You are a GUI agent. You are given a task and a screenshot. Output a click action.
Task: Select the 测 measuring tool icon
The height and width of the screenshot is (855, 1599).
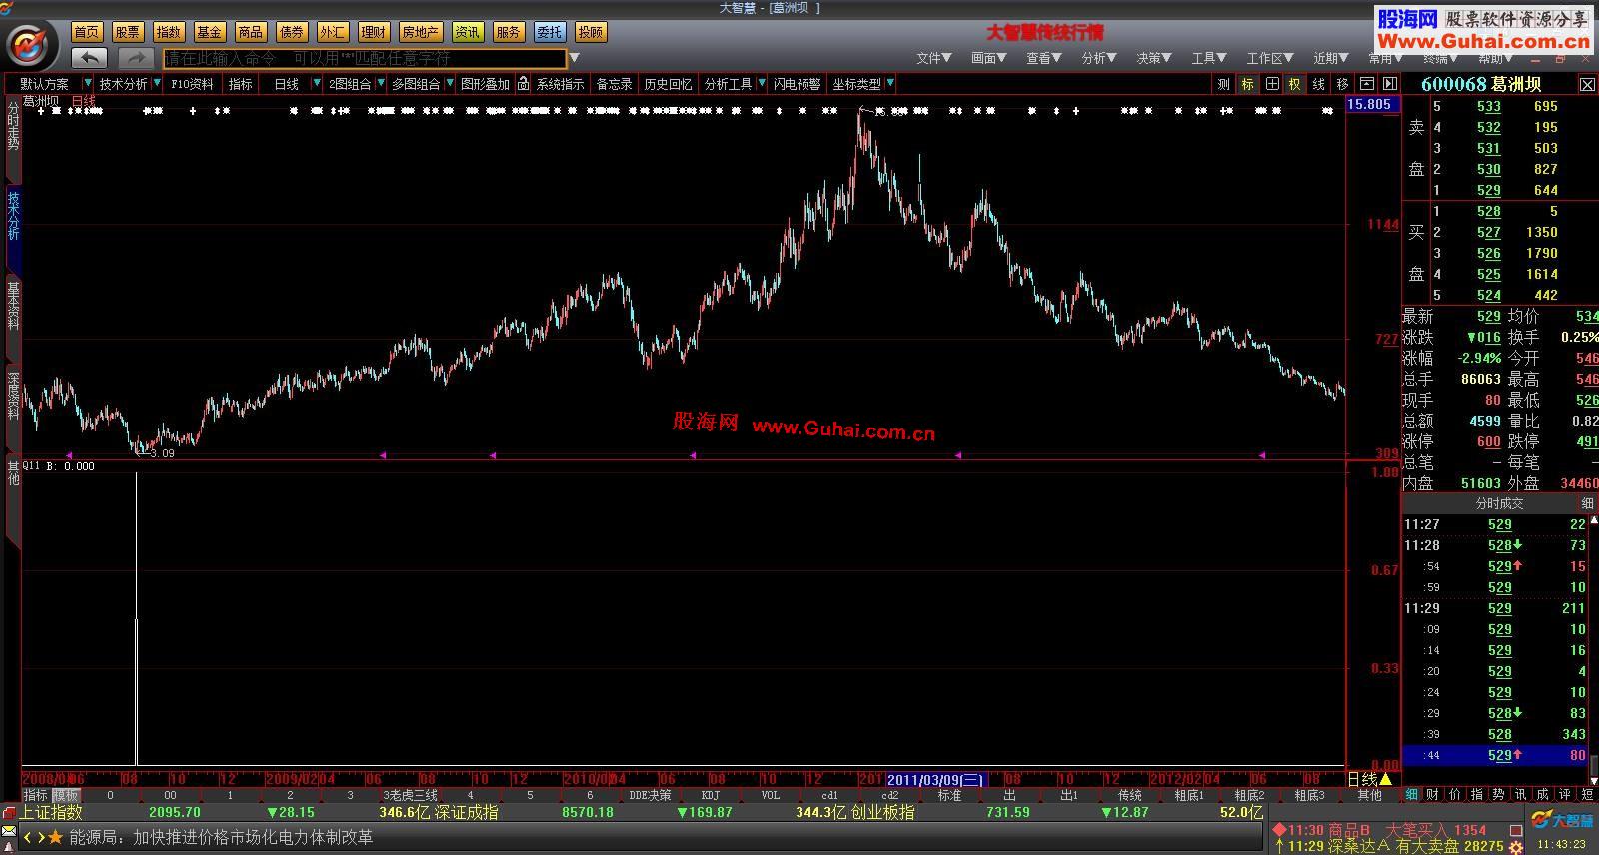coord(1223,84)
